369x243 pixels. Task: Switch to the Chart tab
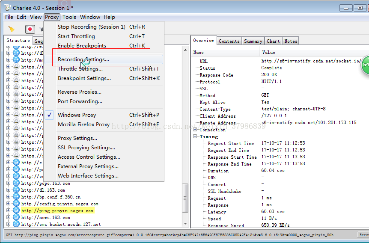273,41
